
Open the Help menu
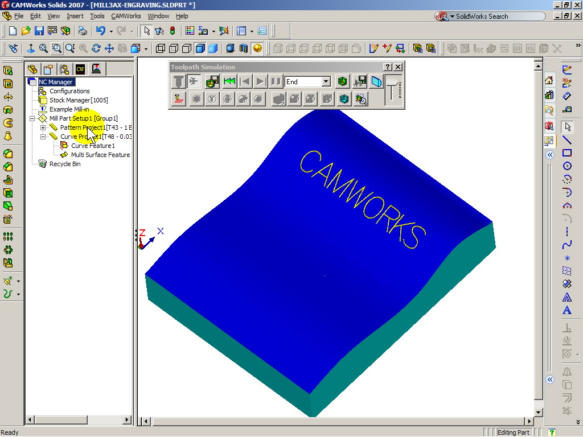tap(182, 16)
